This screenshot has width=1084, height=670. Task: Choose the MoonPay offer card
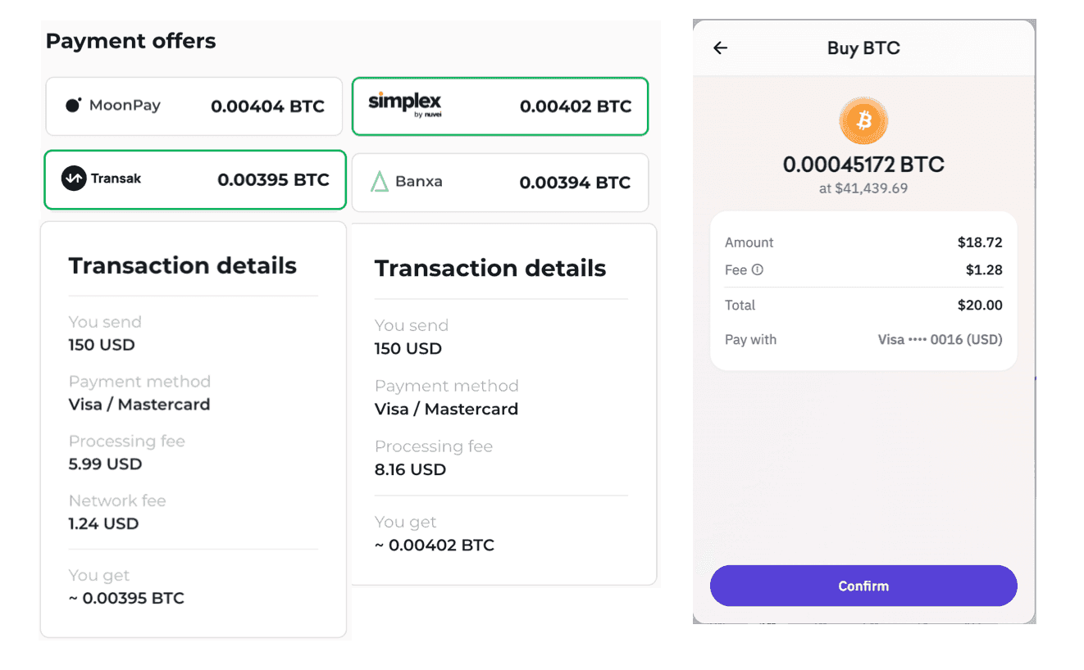194,106
